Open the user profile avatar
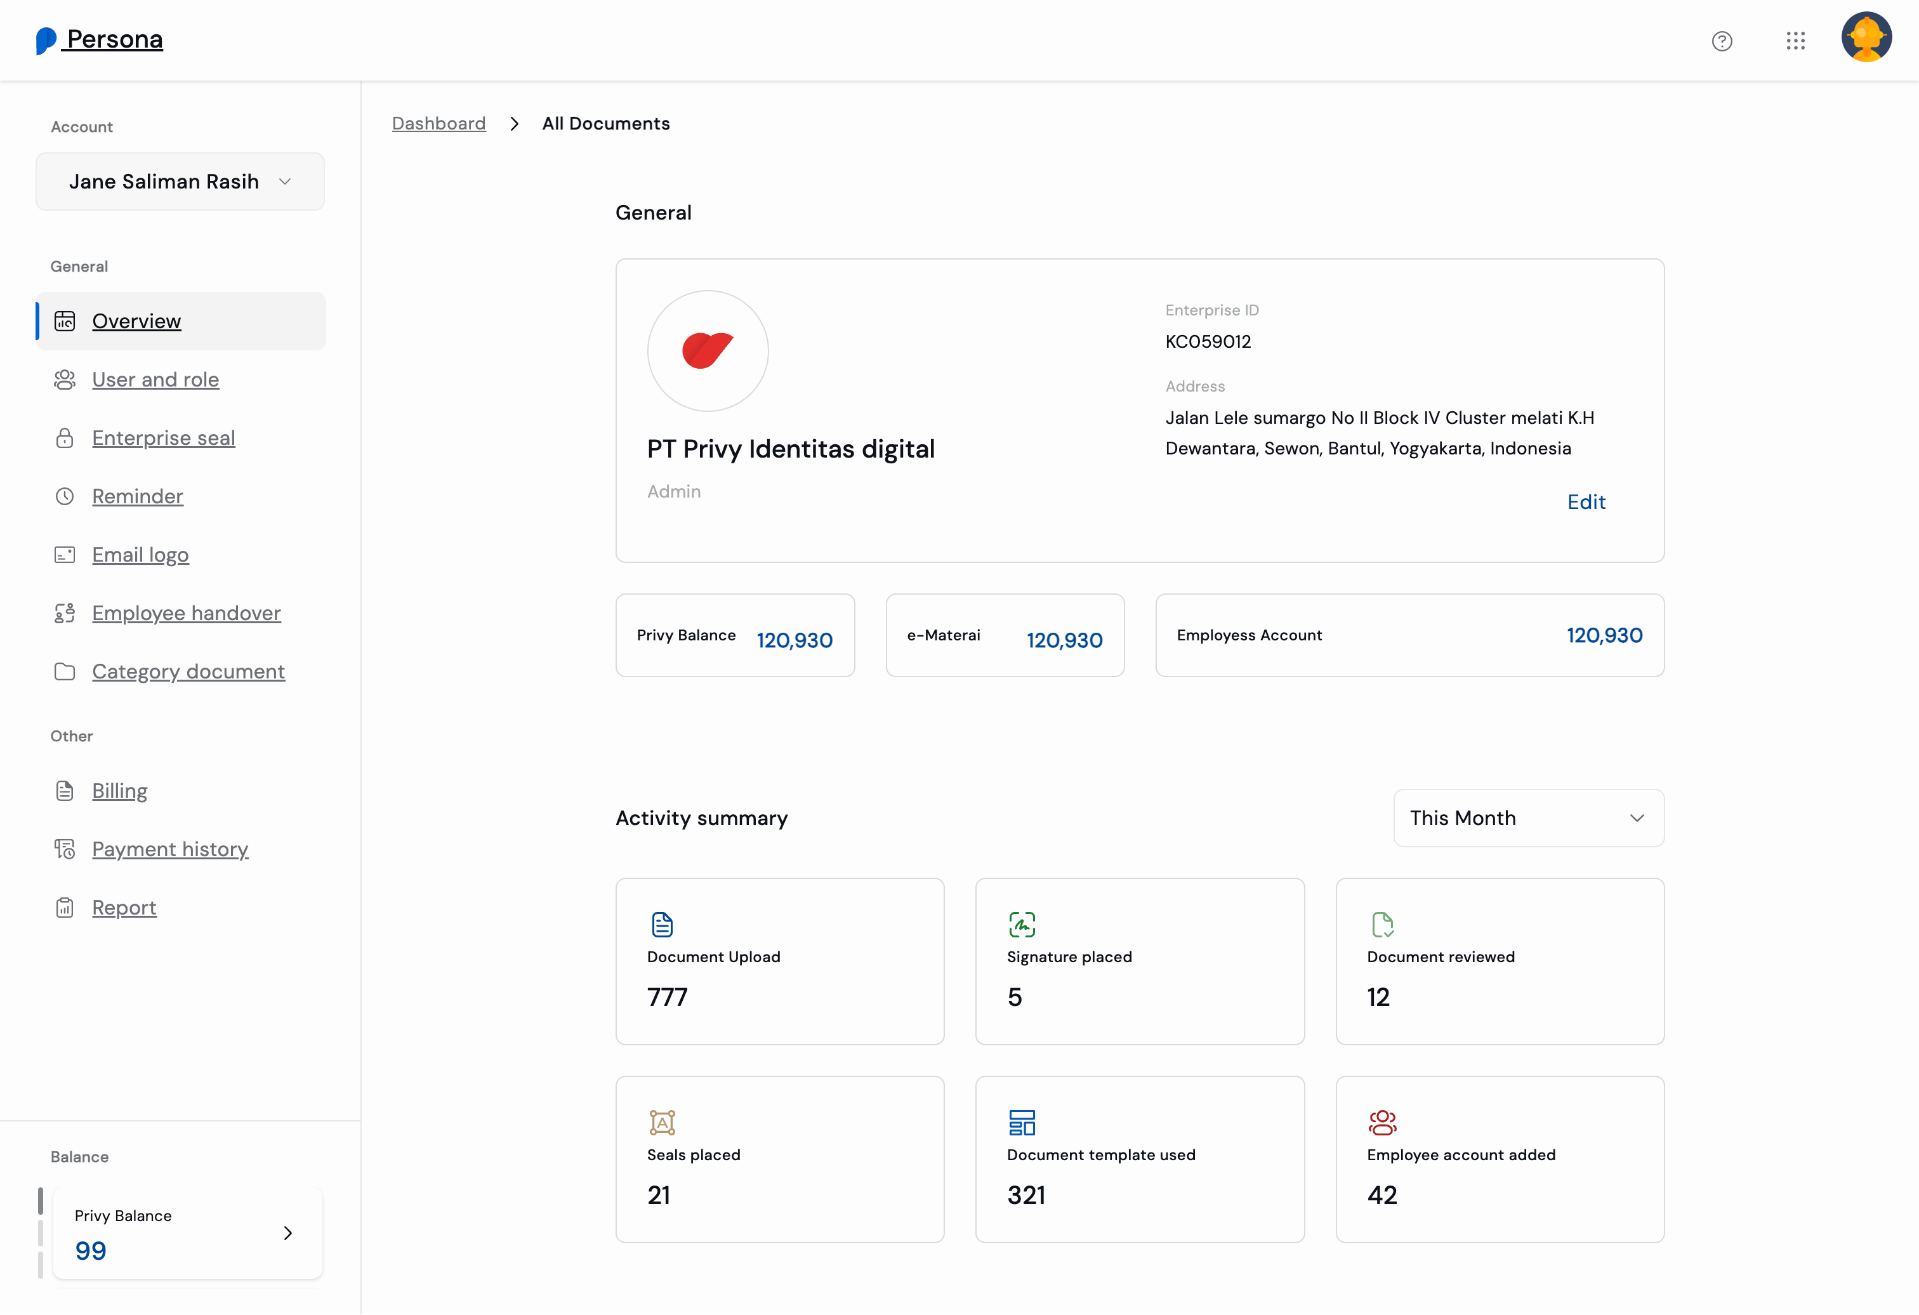Image resolution: width=1919 pixels, height=1315 pixels. (x=1866, y=37)
